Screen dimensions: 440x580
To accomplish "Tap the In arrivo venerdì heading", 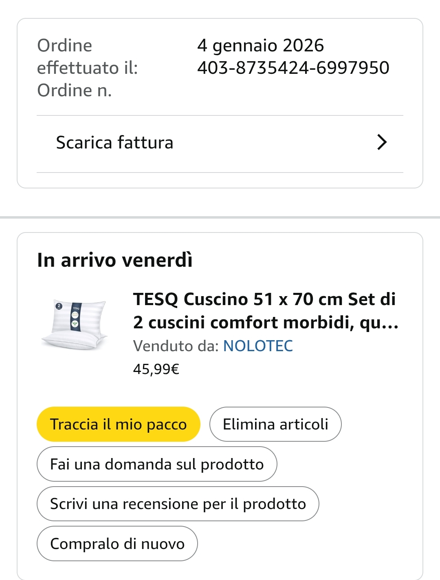I will 115,260.
